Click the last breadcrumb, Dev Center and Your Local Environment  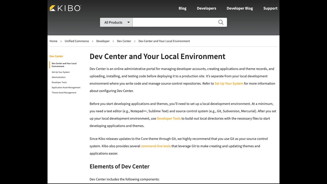pos(164,41)
